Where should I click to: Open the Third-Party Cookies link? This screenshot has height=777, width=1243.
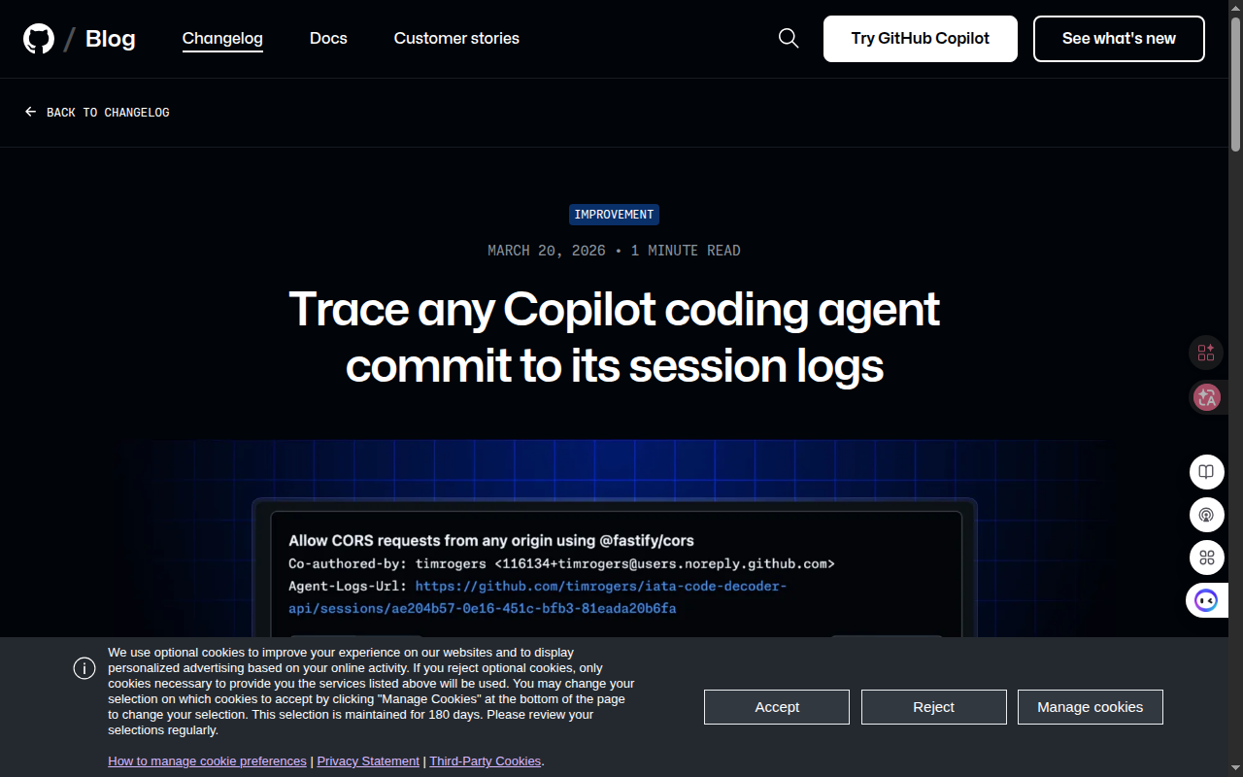coord(486,761)
